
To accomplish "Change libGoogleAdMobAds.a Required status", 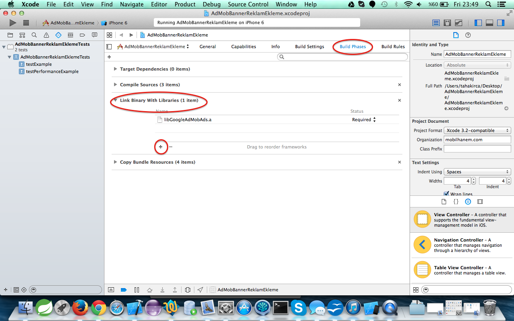I will [364, 120].
